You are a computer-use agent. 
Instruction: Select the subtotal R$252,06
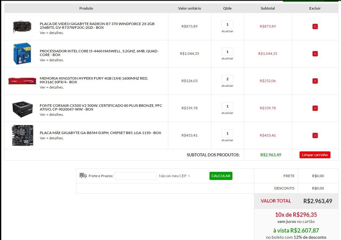(268, 81)
